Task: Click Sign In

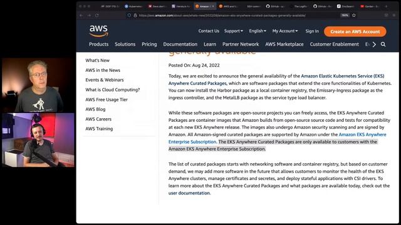Action: (312, 31)
